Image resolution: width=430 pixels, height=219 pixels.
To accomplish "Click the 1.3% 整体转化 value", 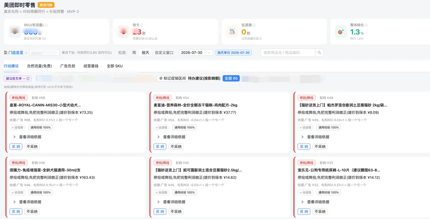I will click(357, 32).
